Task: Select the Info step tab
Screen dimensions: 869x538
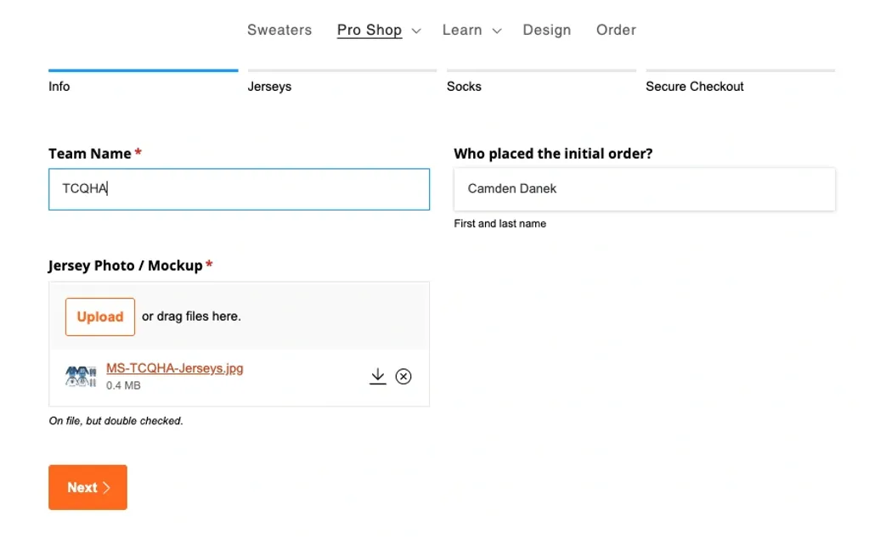Action: coord(59,86)
